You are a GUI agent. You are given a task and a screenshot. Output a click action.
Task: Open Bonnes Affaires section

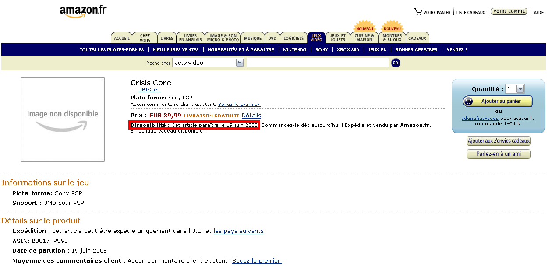pyautogui.click(x=416, y=50)
